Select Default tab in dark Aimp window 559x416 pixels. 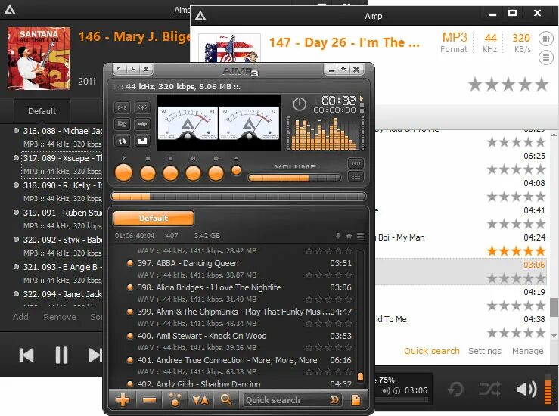click(x=42, y=111)
